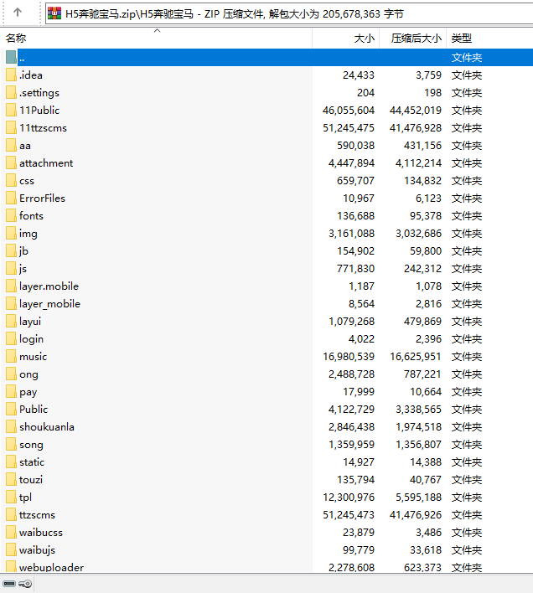Select the 11ttzscms folder icon
Viewport: 533px width, 593px height.
[11, 127]
